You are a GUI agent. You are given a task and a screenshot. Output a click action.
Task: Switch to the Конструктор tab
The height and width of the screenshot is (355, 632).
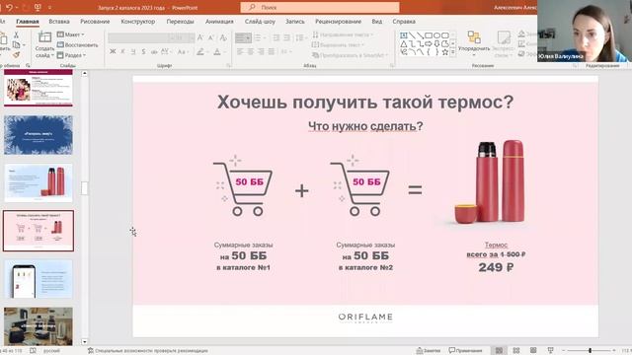point(138,22)
